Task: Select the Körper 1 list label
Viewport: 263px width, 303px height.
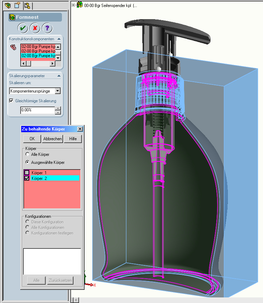Action: [x=39, y=173]
